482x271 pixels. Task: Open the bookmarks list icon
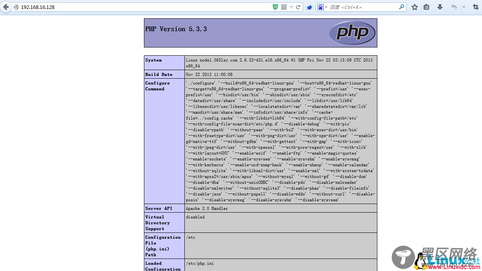coord(426,7)
